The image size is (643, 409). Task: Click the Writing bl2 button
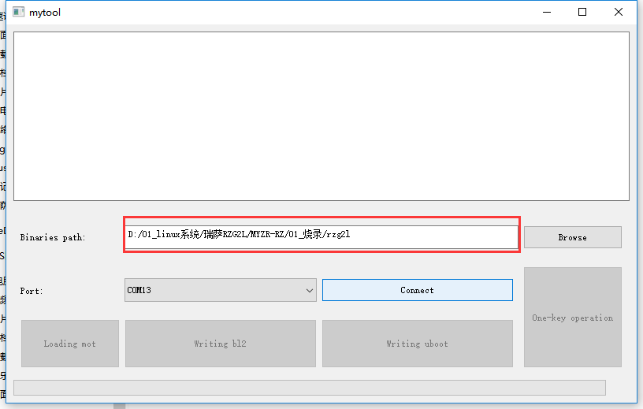(220, 344)
